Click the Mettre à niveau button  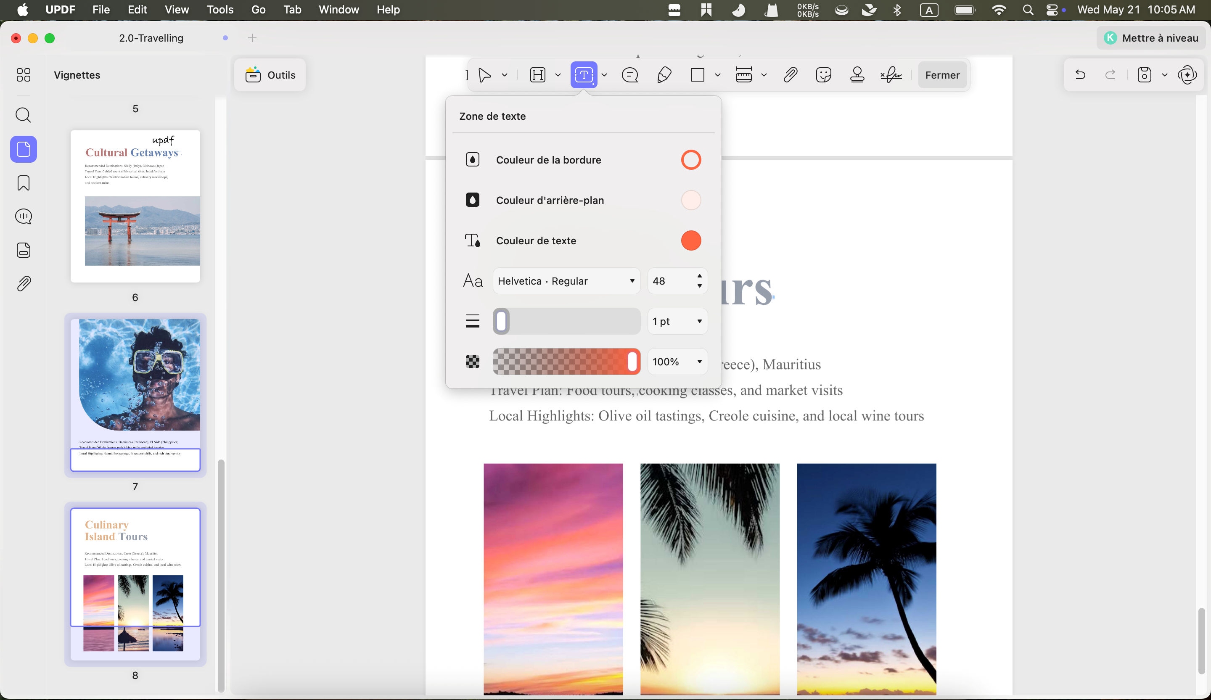coord(1150,38)
